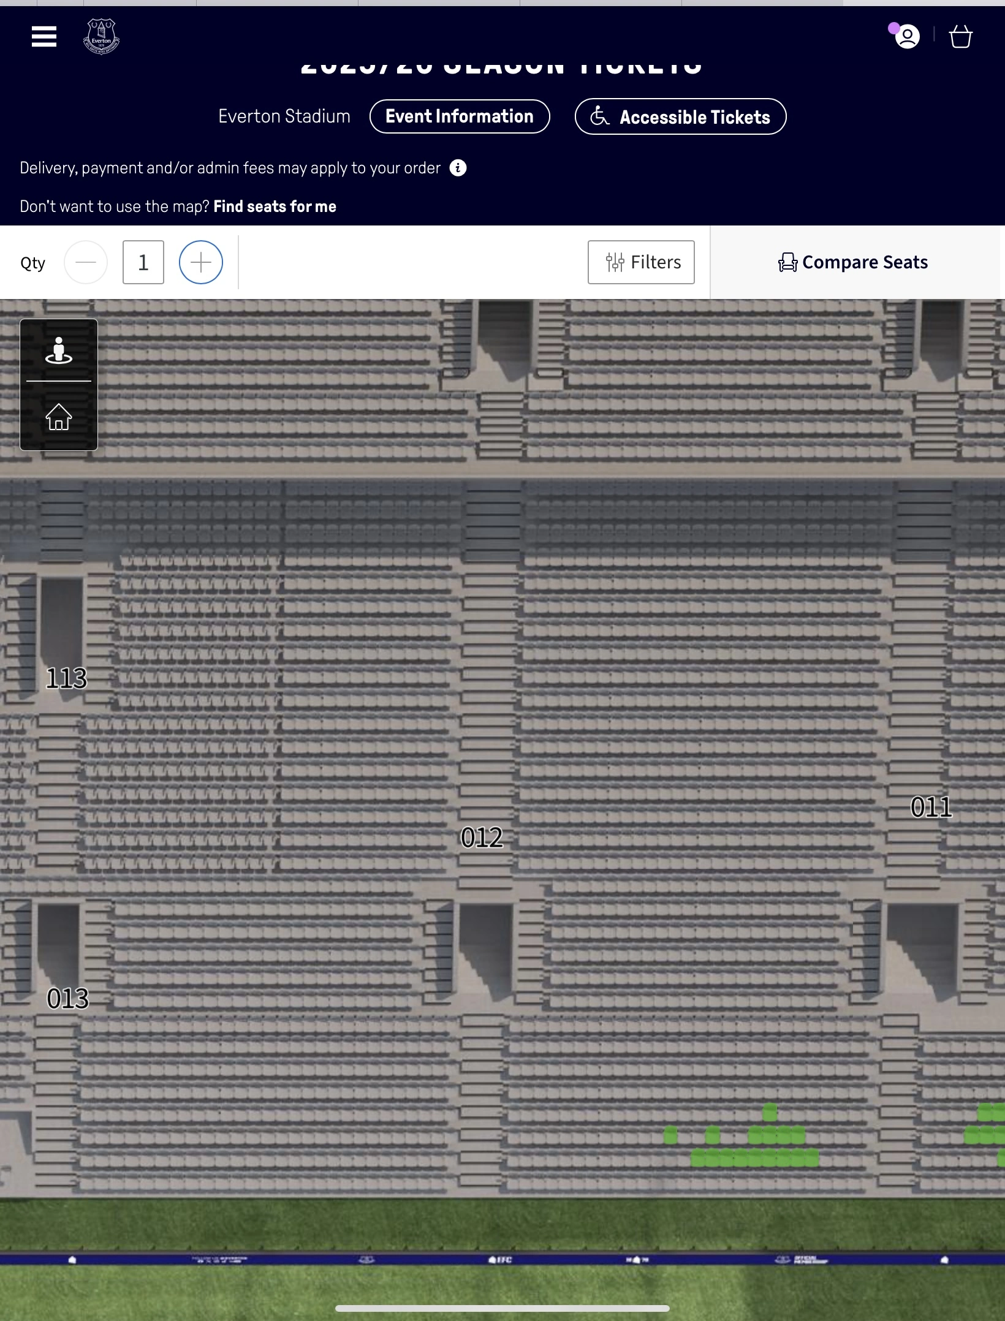
Task: Reset map with the home icon
Action: (59, 417)
